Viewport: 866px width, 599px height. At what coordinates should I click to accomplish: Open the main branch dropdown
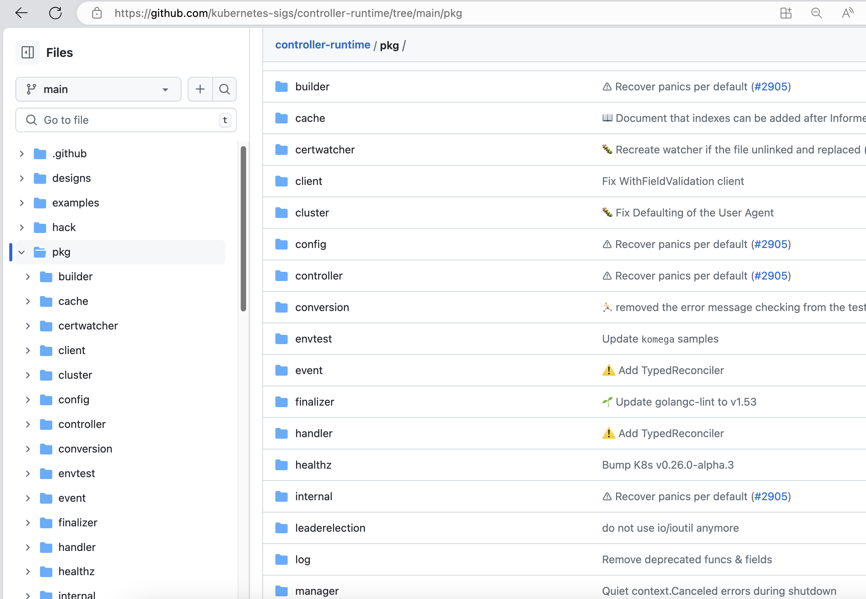(98, 89)
